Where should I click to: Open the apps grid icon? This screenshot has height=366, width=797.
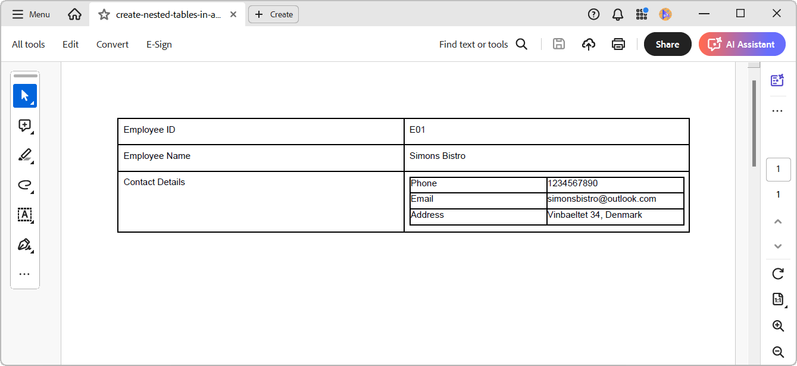click(642, 14)
